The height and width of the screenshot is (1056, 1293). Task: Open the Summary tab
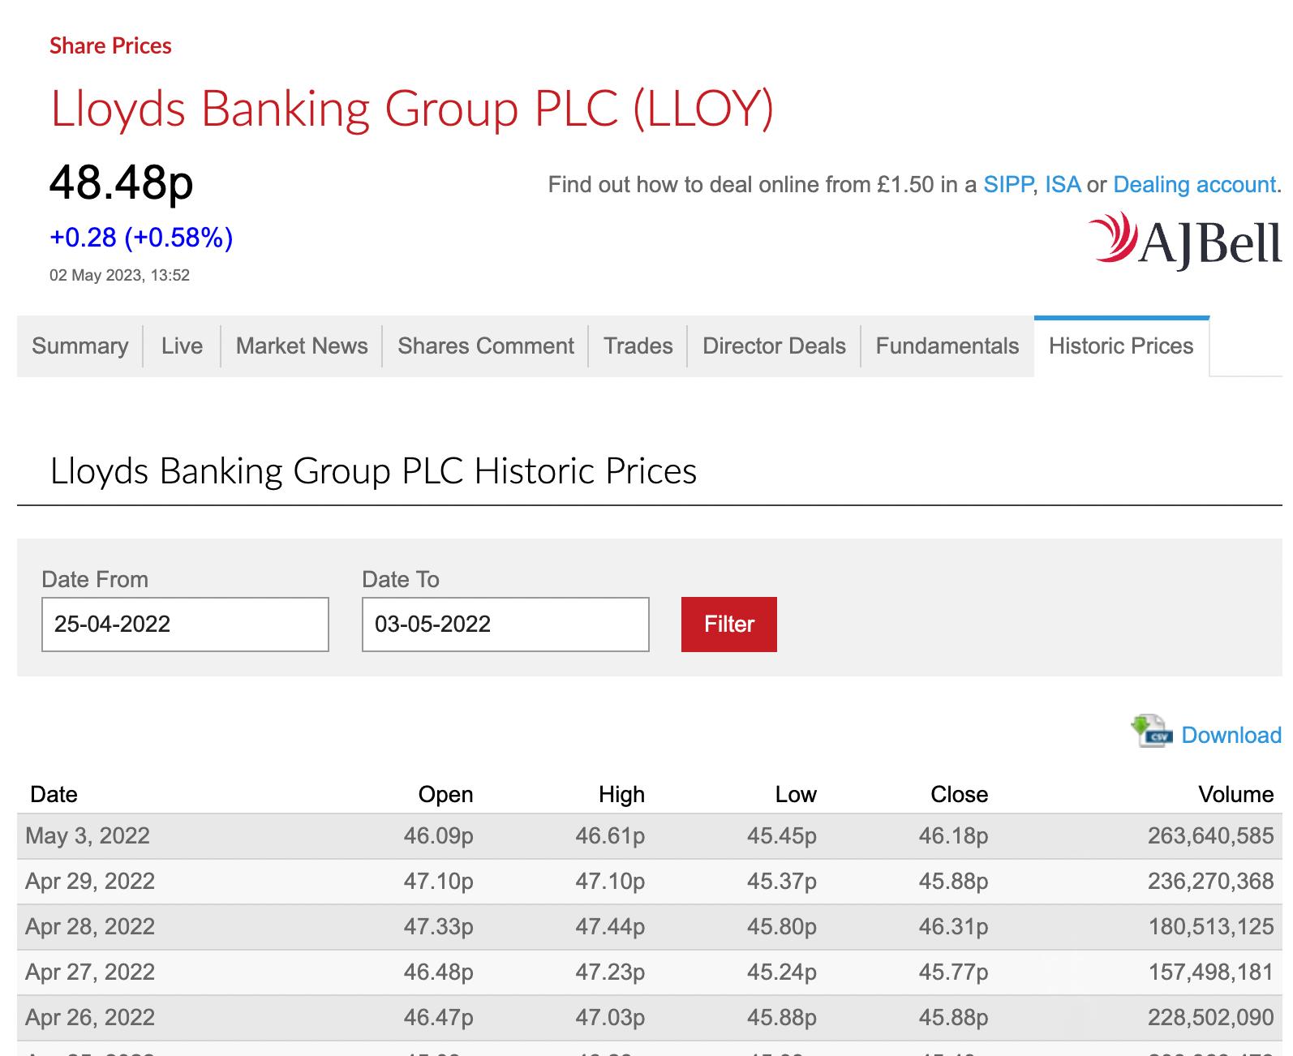coord(80,346)
